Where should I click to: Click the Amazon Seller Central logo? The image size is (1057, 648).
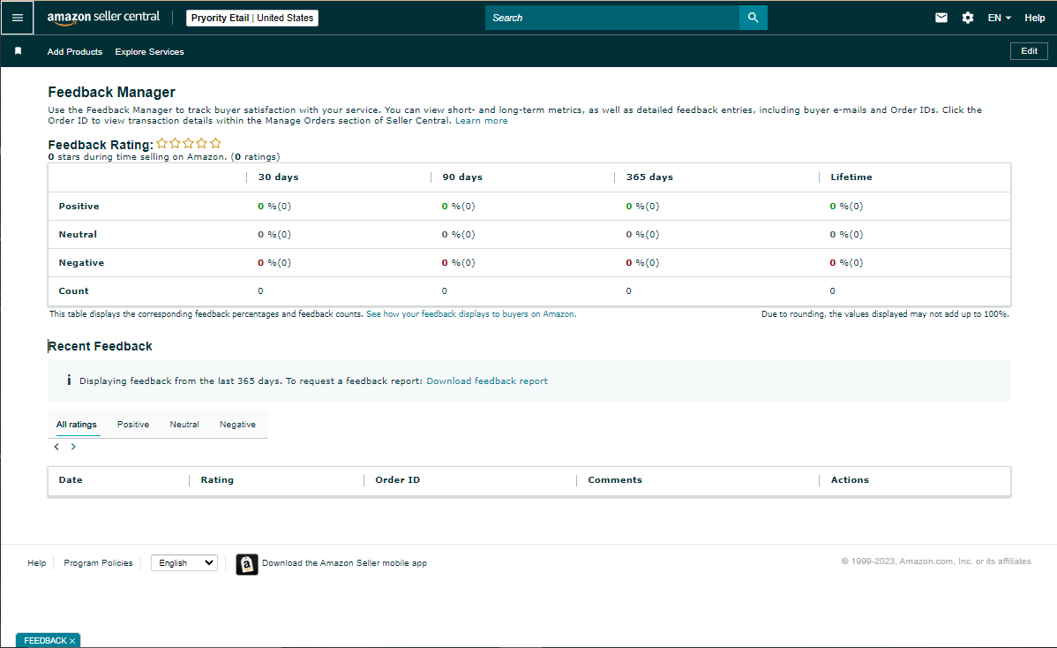(103, 18)
